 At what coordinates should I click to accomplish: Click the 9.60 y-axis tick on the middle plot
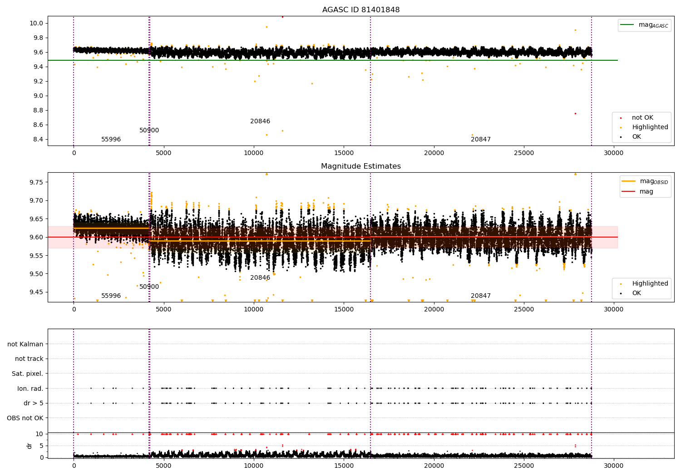click(x=37, y=237)
